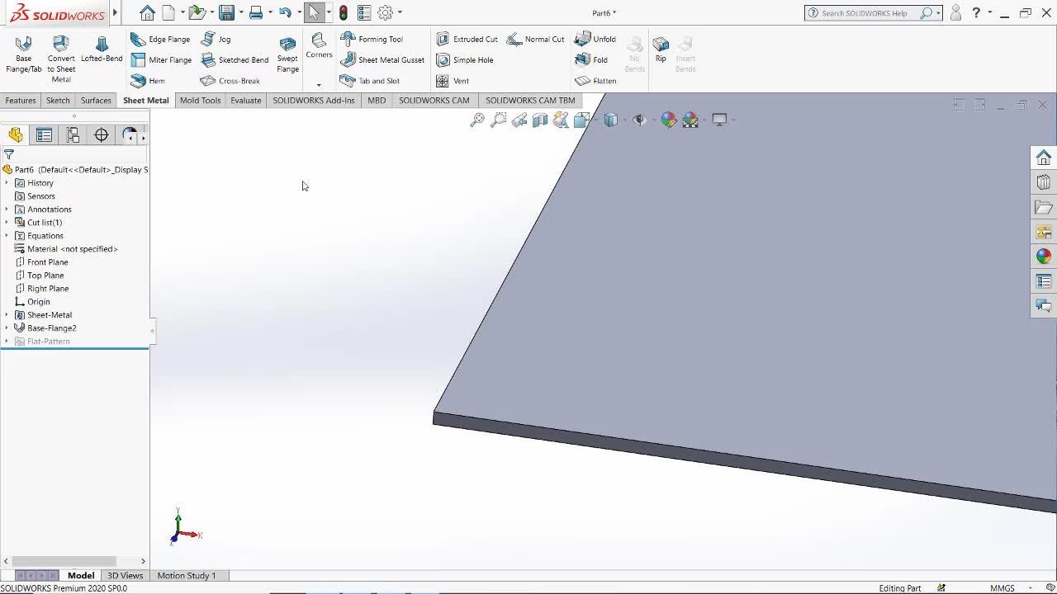
Task: Click the Zoom to Fit icon
Action: [477, 120]
